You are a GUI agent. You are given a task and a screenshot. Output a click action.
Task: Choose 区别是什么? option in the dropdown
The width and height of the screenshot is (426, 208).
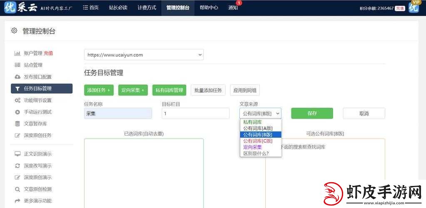[x=261, y=154]
